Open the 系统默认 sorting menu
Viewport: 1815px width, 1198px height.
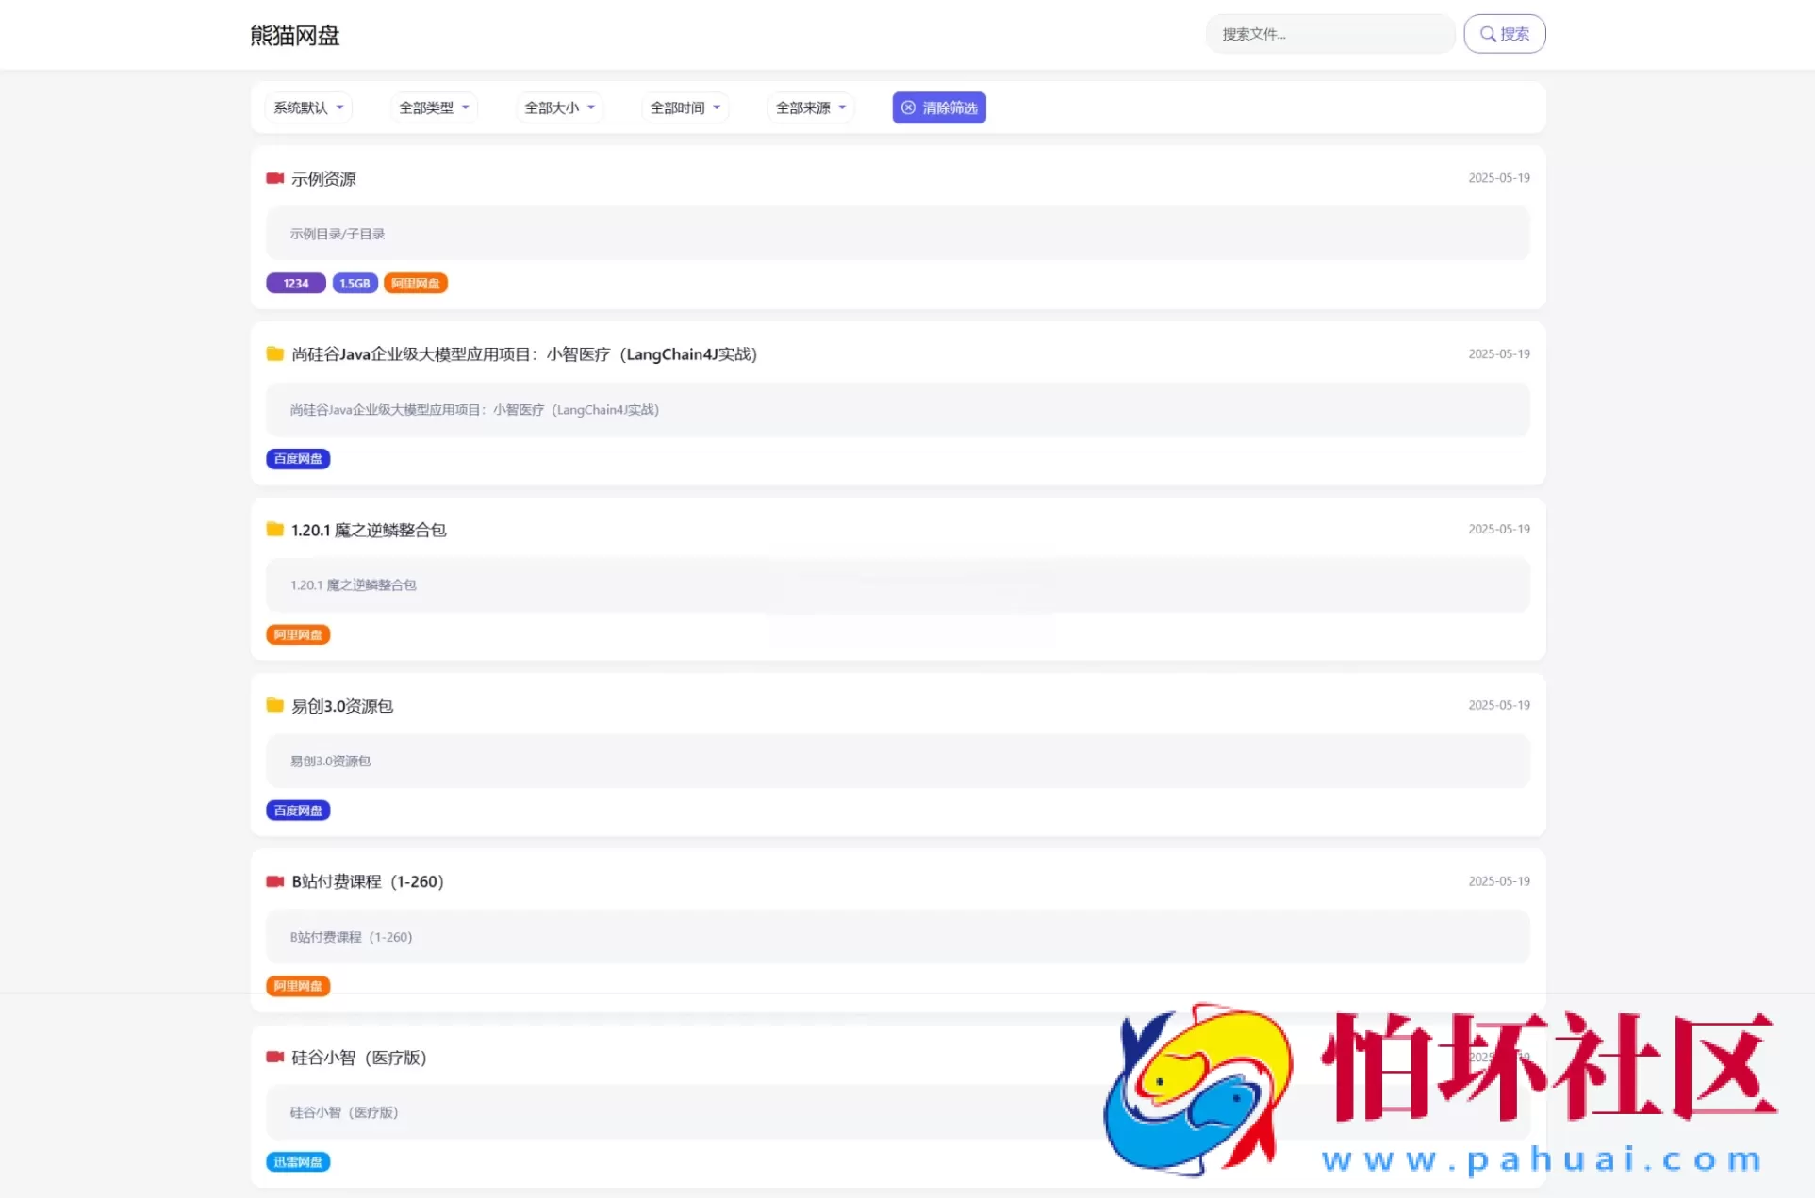click(308, 107)
